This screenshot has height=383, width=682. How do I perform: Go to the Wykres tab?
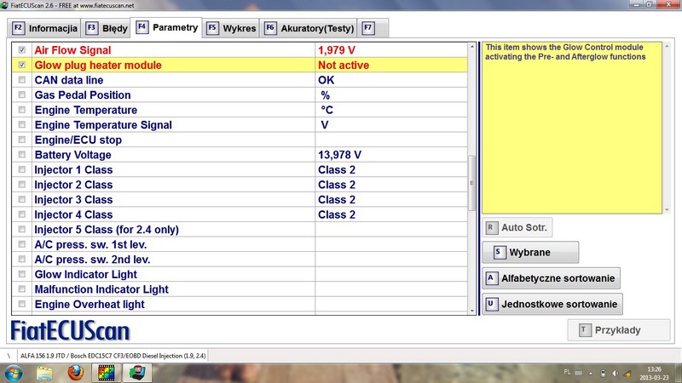click(231, 28)
